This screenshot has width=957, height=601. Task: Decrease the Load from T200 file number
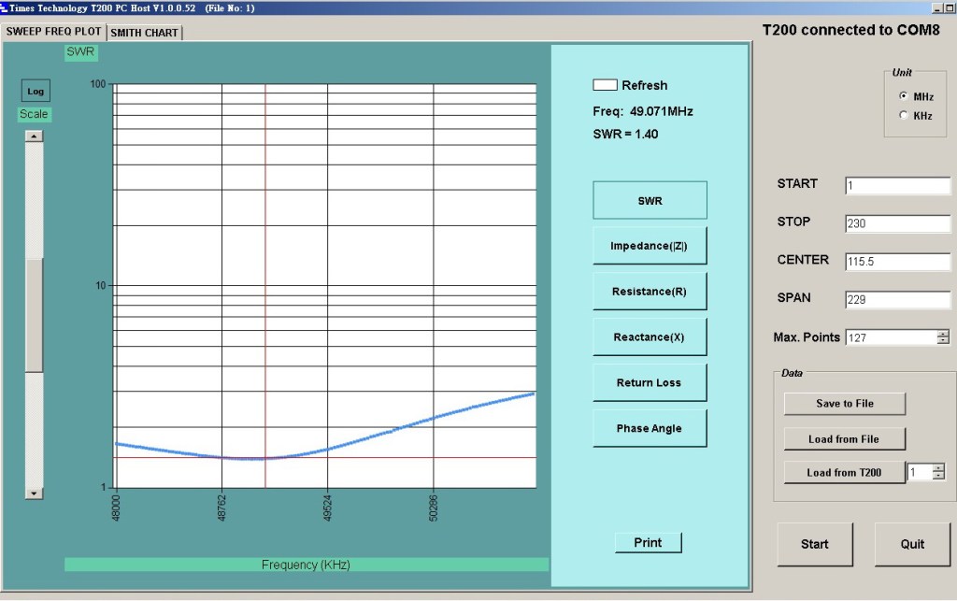[x=938, y=477]
